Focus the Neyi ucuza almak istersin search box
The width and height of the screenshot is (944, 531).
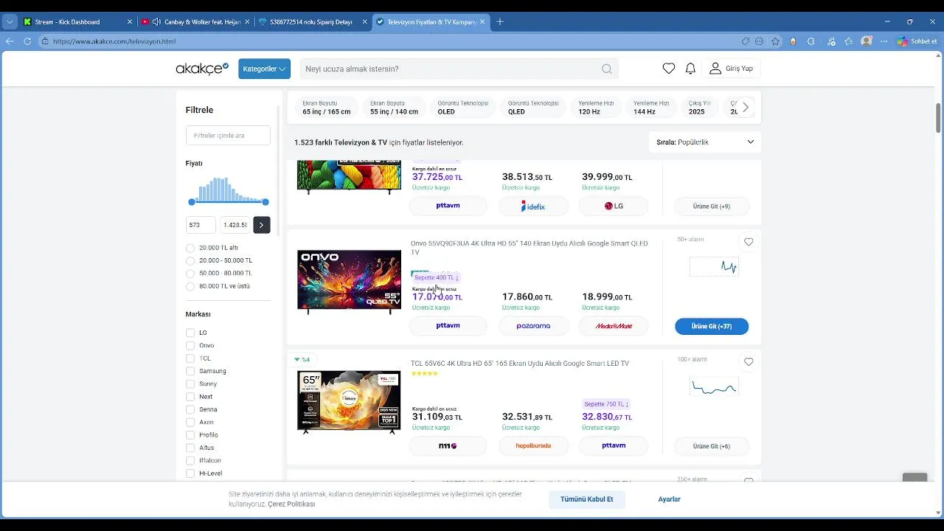[x=459, y=69]
